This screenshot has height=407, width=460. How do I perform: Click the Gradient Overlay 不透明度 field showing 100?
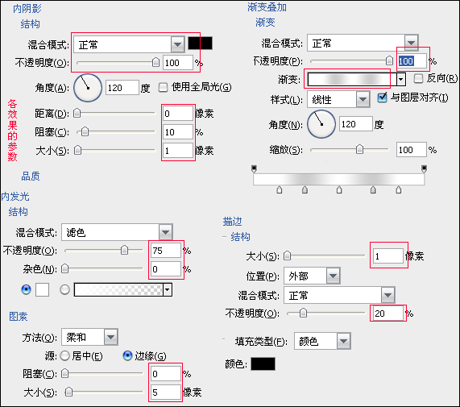[412, 61]
